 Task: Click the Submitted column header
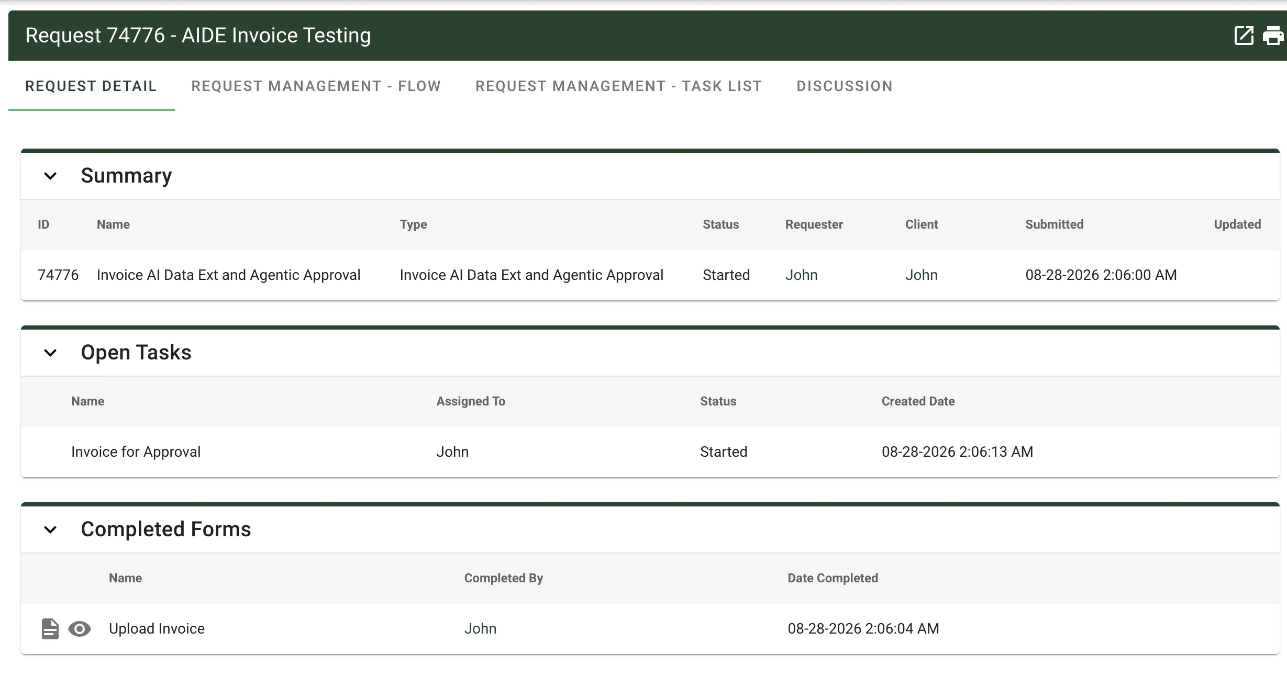(1054, 224)
